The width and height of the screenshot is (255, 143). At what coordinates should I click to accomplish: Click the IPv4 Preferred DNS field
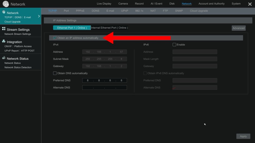(x=104, y=80)
